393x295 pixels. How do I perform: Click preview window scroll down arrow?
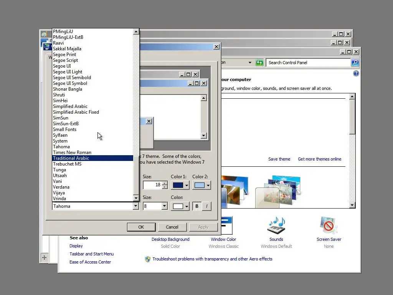pos(203,136)
